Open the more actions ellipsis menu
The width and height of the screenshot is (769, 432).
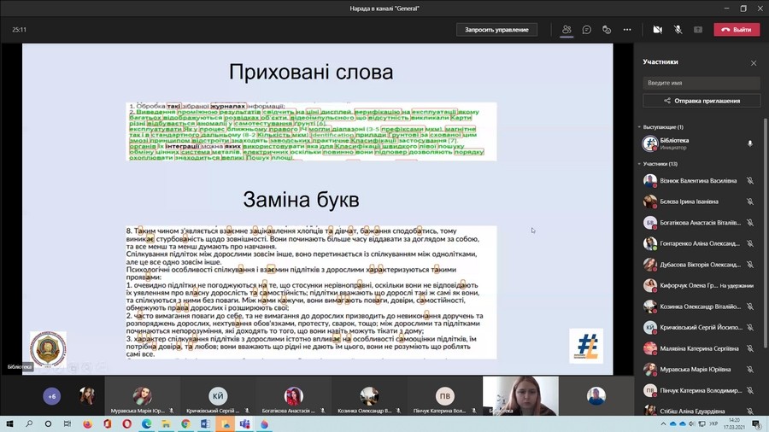(627, 29)
